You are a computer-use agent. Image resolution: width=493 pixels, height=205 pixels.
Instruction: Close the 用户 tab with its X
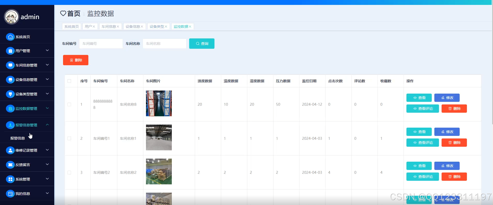tap(94, 27)
